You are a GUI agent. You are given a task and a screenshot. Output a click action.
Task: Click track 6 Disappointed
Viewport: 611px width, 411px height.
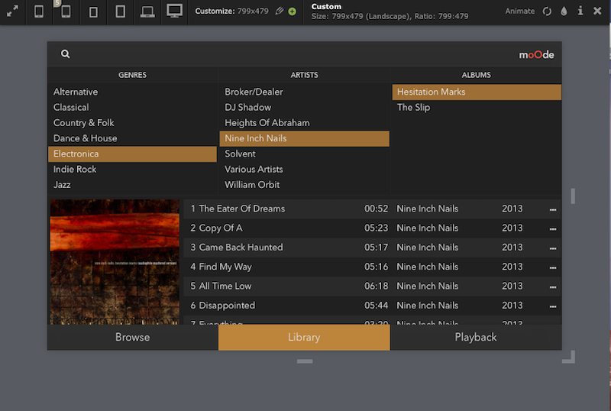coord(372,306)
